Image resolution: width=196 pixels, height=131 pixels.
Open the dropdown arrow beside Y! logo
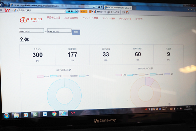[12, 10]
